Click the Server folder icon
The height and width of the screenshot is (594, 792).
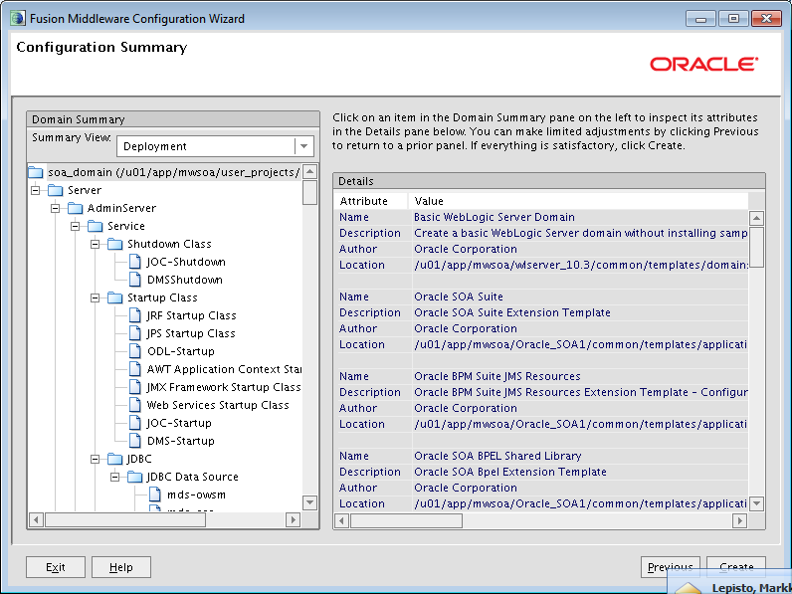(x=55, y=190)
